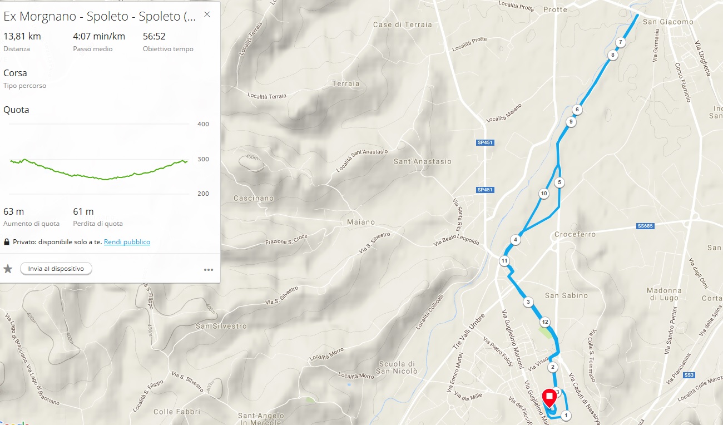The image size is (723, 425).
Task: Select kilometer marker 7 near San Giacomo
Action: pyautogui.click(x=620, y=42)
